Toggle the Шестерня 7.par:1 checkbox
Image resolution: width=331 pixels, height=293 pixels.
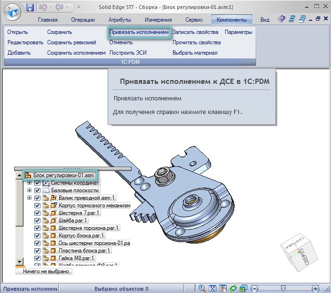pos(37,213)
